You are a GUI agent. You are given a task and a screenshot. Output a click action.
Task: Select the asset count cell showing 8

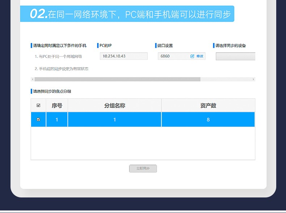coord(208,119)
